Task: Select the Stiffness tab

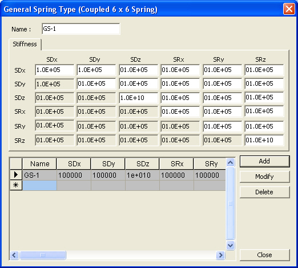Action: tap(25, 44)
